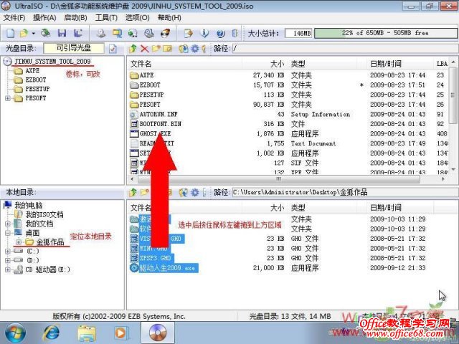The image size is (459, 344).
Task: Expand the (C:) drive node
Action: click(x=8, y=251)
